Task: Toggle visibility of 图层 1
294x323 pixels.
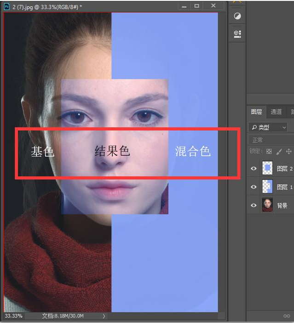Action: 254,187
